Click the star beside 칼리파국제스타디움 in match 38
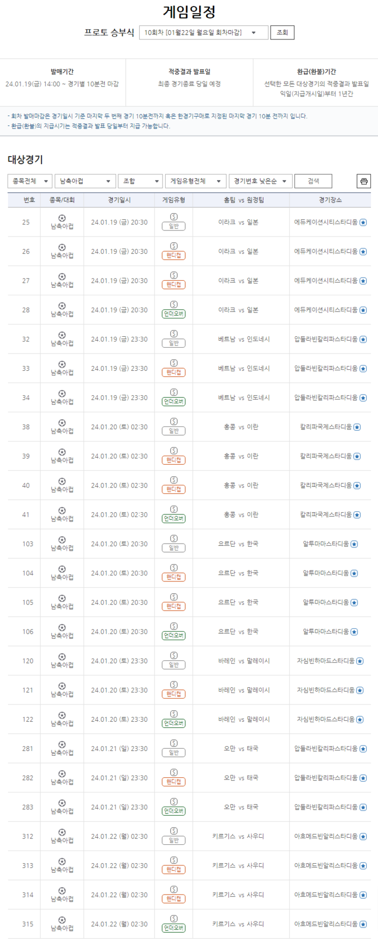This screenshot has height=942, width=378. [357, 427]
